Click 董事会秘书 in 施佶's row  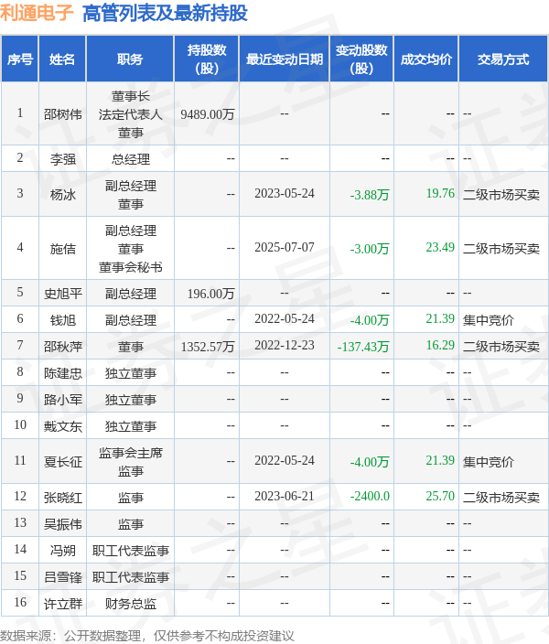coord(131,267)
